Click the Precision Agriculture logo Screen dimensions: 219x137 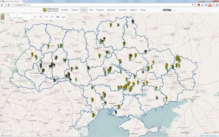(50, 10)
